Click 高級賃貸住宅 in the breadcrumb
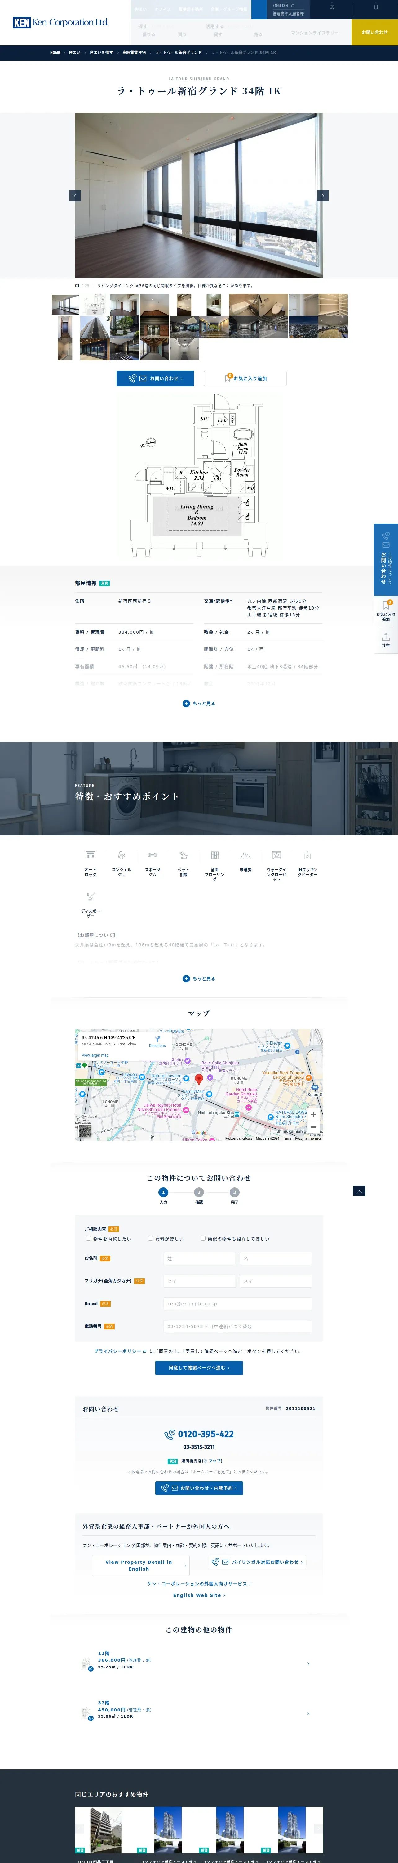Viewport: 398px width, 1863px height. (134, 53)
